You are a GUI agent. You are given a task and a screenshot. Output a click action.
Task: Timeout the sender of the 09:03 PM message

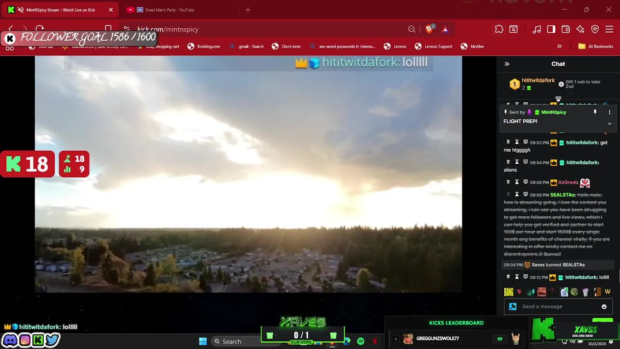click(517, 142)
